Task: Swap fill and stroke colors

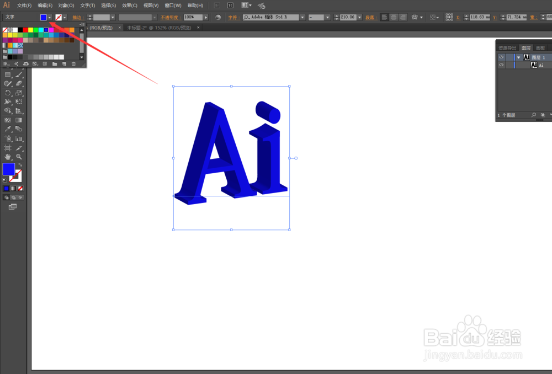Action: (20, 165)
